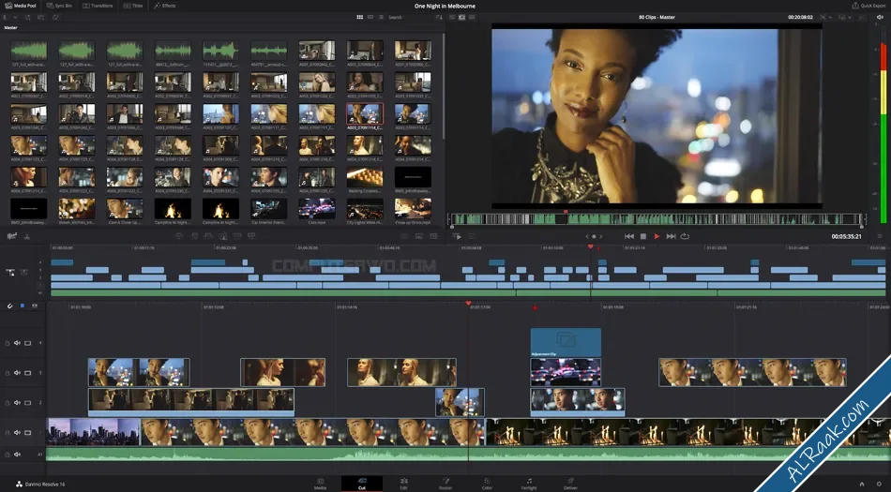Select the Adjustment Clip on timeline
The width and height of the screenshot is (891, 492).
(x=566, y=342)
